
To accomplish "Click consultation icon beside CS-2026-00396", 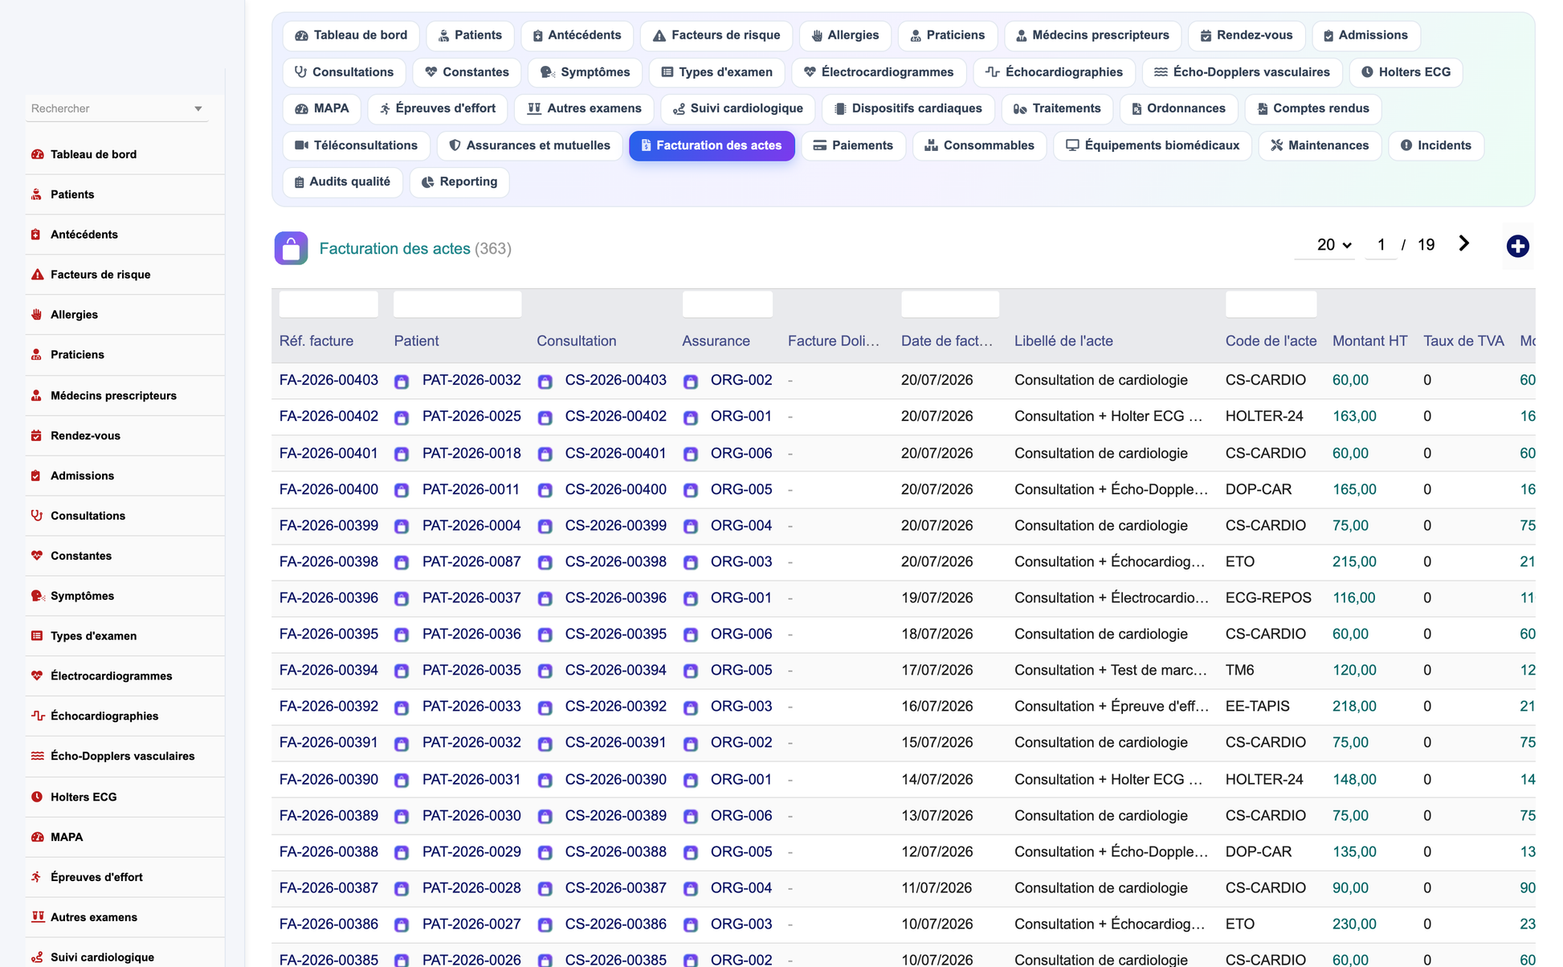I will (x=545, y=598).
